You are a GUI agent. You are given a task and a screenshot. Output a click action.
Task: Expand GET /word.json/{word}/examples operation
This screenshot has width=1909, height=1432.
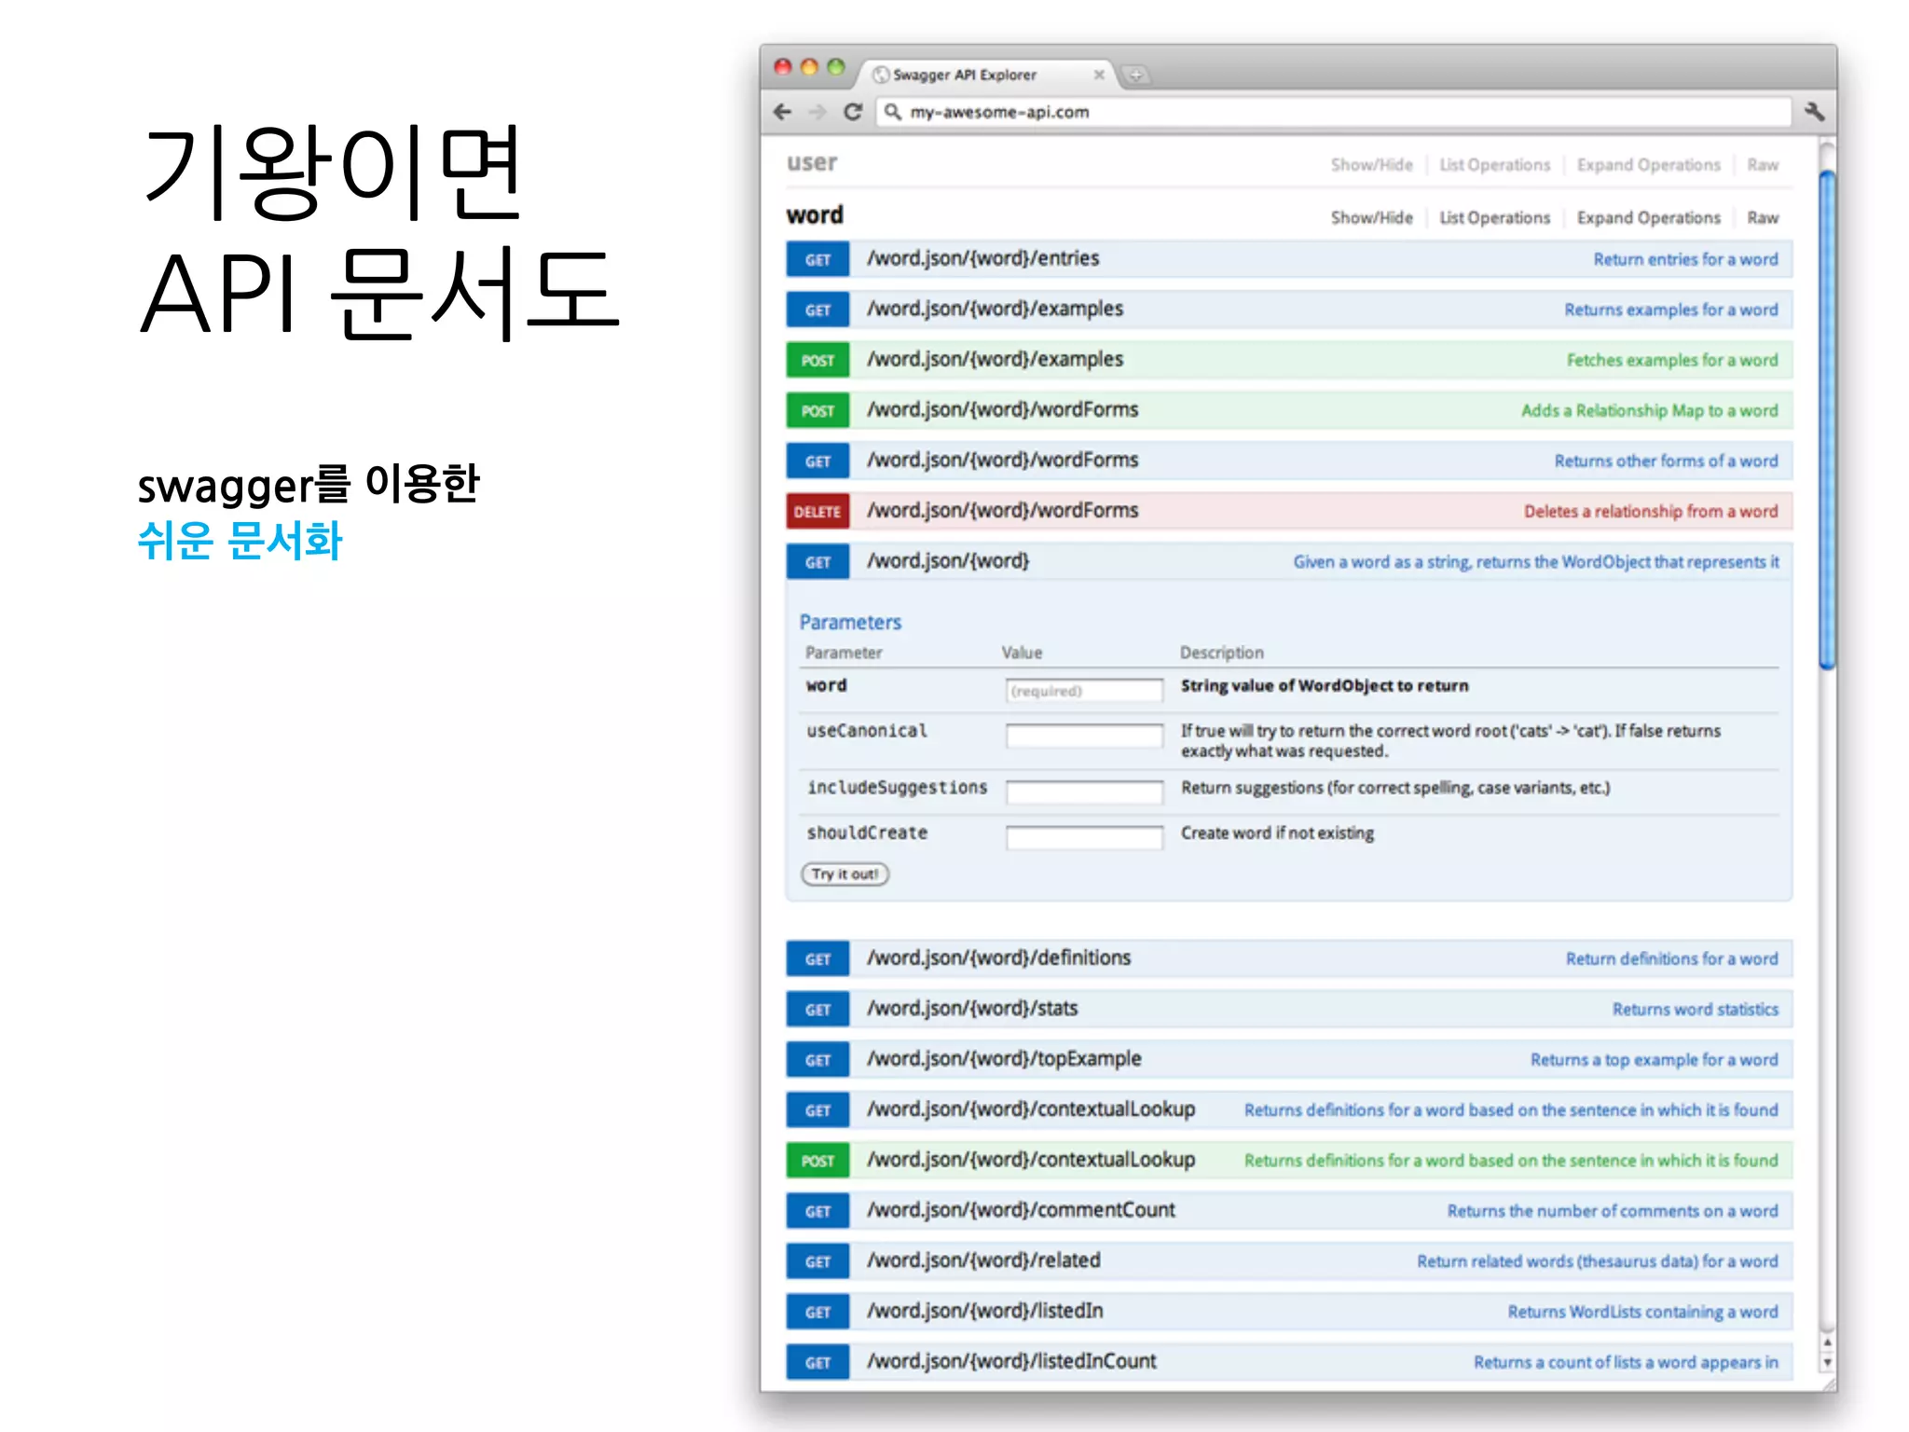tap(1288, 310)
